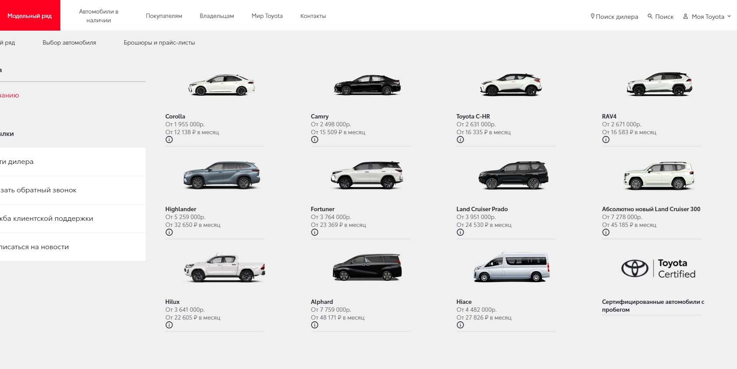
Task: Click the black Alphard minivan image
Action: tap(367, 267)
